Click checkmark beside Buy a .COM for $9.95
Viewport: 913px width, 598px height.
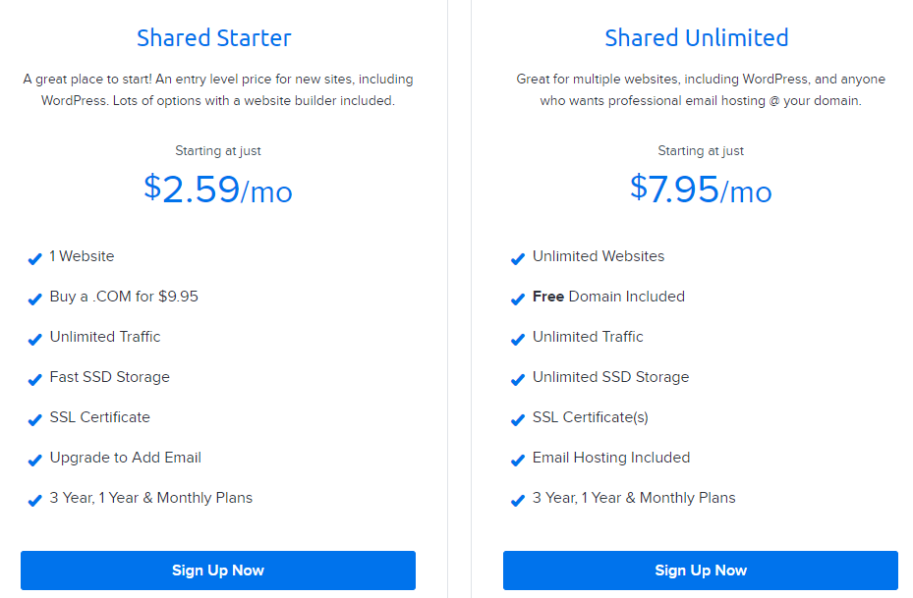pyautogui.click(x=35, y=299)
